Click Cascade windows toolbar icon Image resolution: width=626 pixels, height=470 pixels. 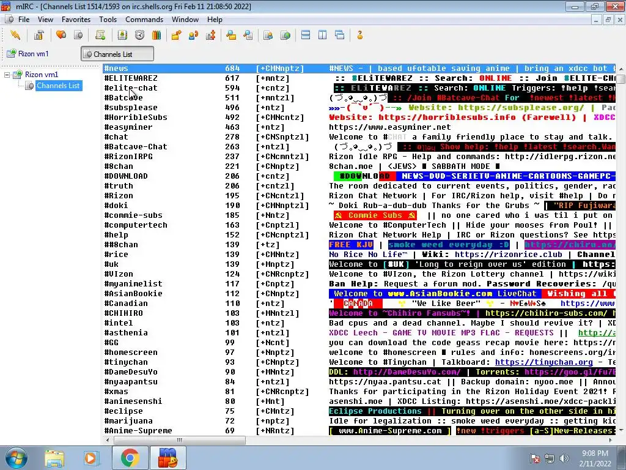(x=340, y=35)
